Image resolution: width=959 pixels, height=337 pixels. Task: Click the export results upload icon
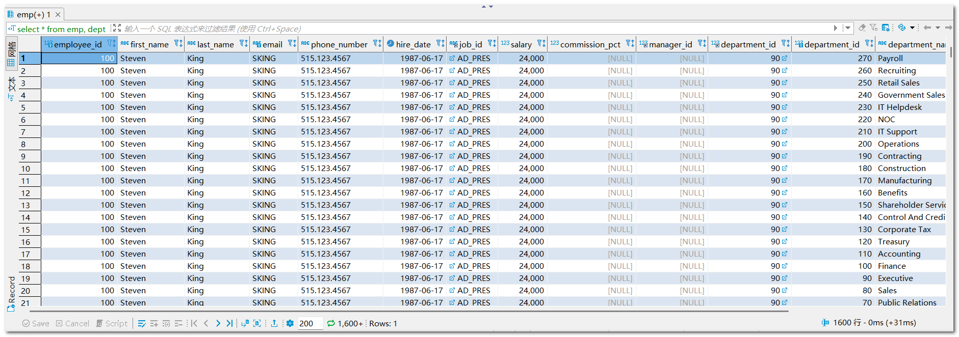click(x=274, y=323)
